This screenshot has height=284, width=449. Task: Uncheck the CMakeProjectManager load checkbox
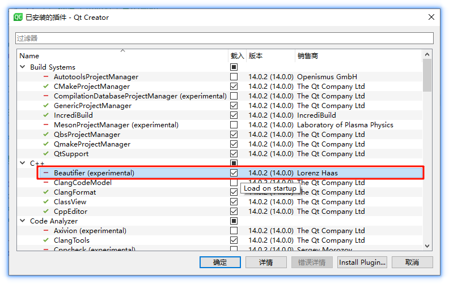pyautogui.click(x=234, y=87)
